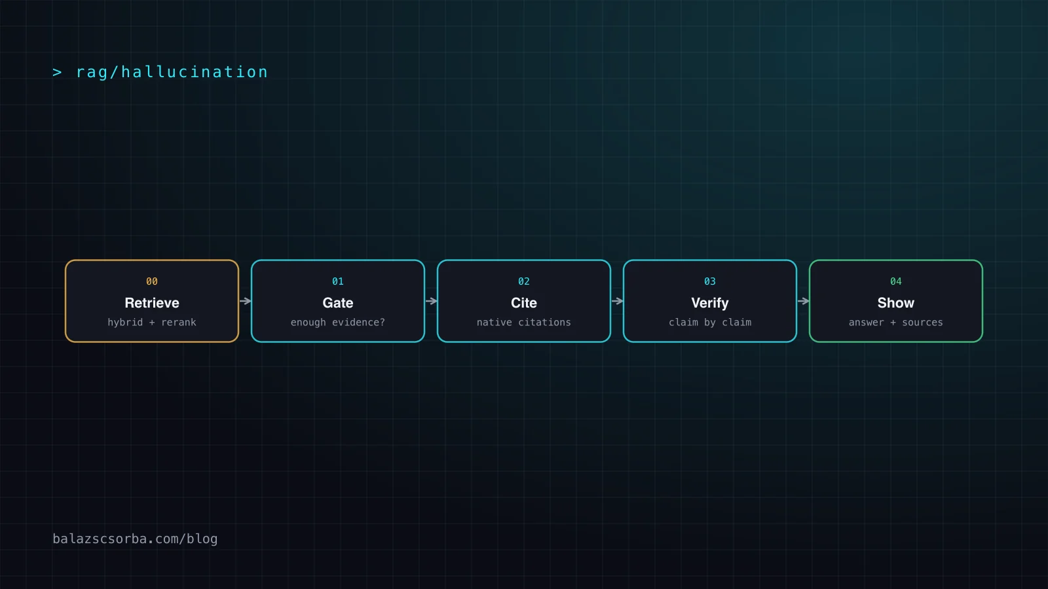This screenshot has width=1048, height=589.
Task: Select the "native citations" subtitle
Action: (x=524, y=322)
